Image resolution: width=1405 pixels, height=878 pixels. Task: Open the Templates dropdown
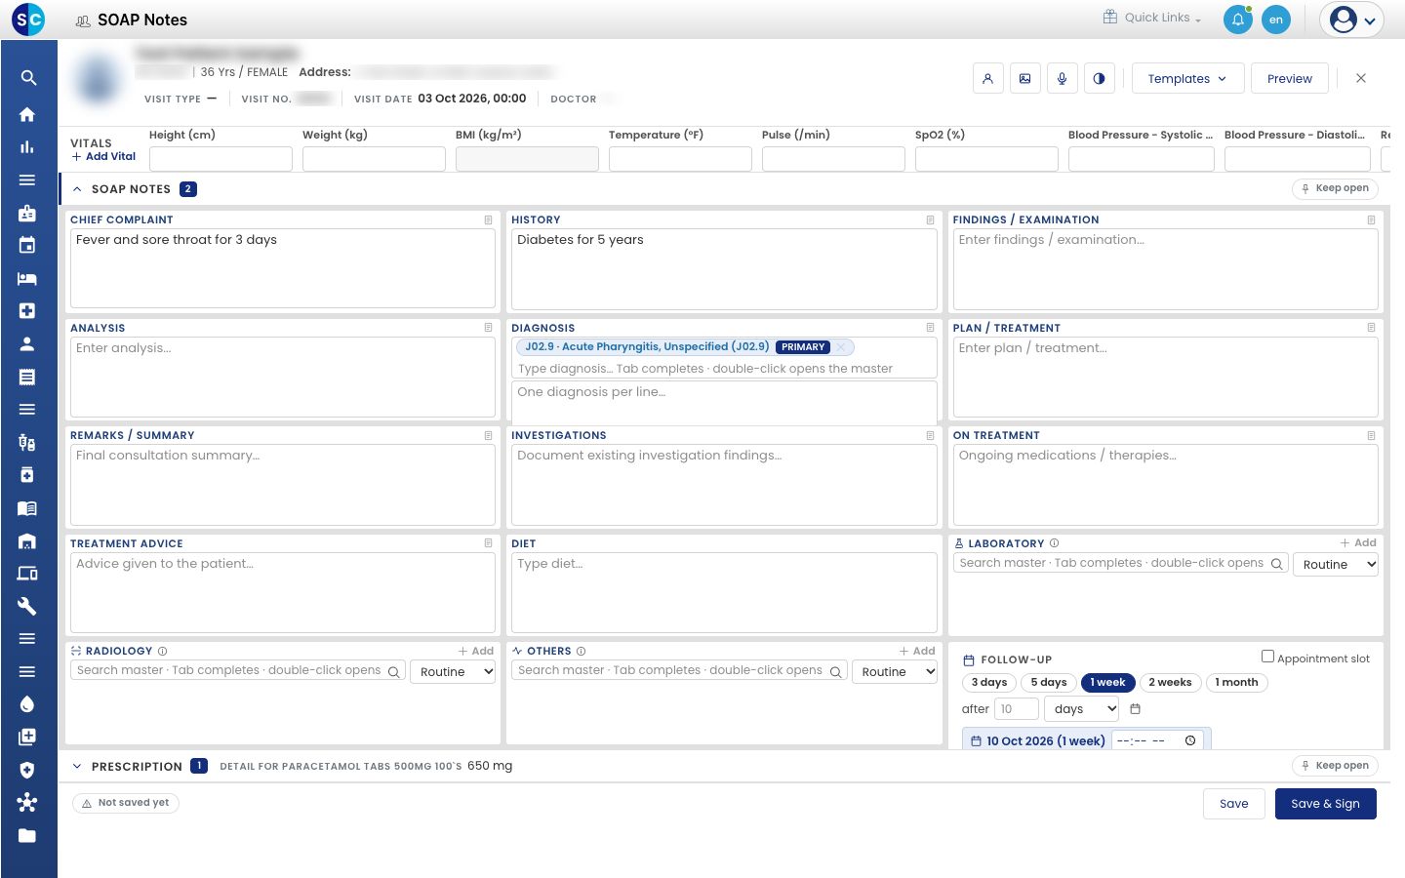[x=1187, y=79]
